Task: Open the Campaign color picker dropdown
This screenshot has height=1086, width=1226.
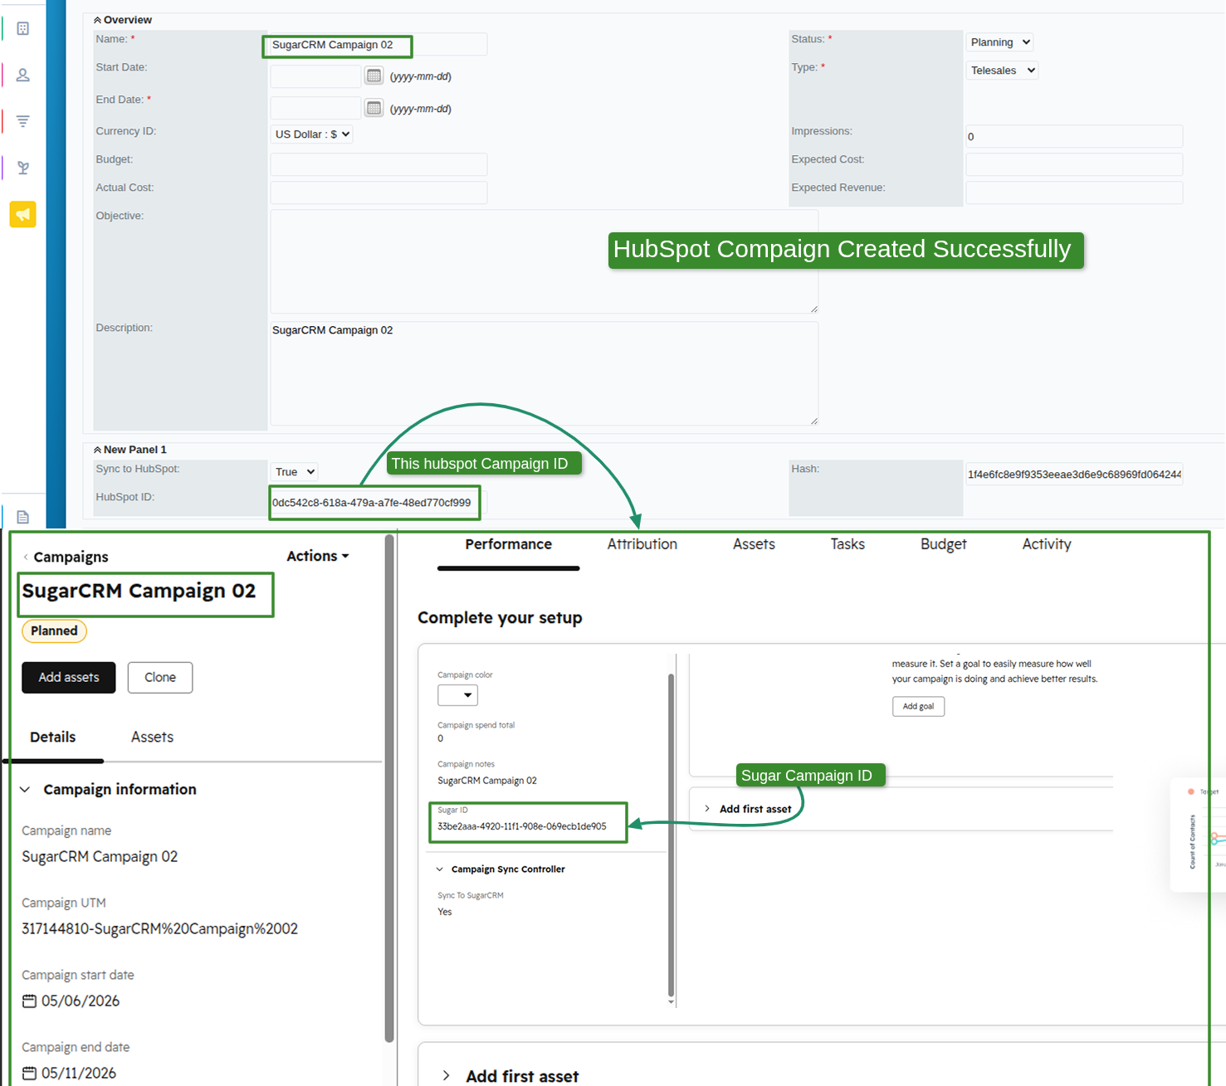Action: [x=457, y=695]
